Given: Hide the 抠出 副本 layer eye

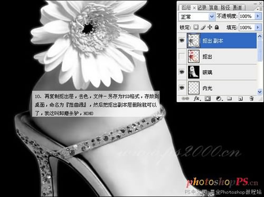Looking at the screenshot, I should pyautogui.click(x=182, y=41).
